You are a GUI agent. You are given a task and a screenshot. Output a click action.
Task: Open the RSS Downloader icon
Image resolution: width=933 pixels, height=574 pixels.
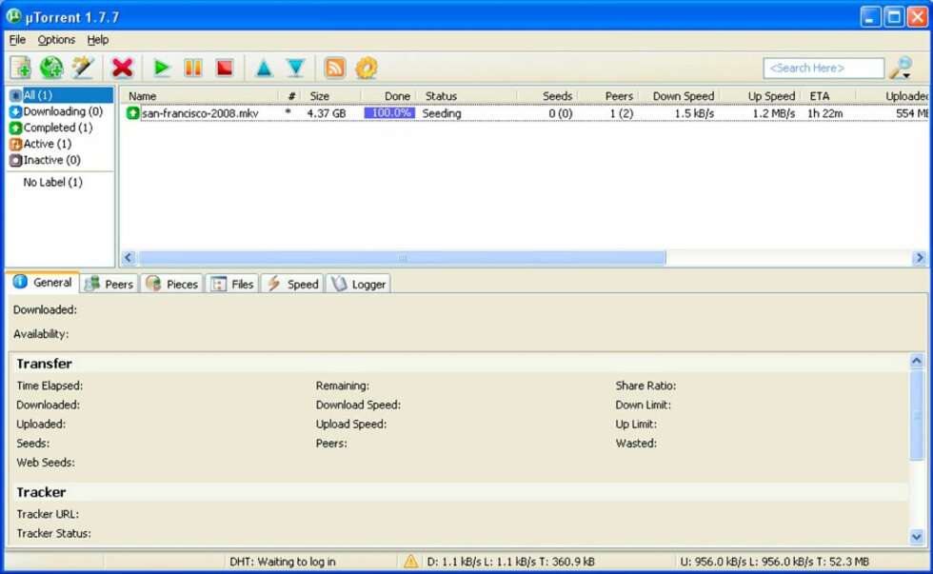pos(335,68)
